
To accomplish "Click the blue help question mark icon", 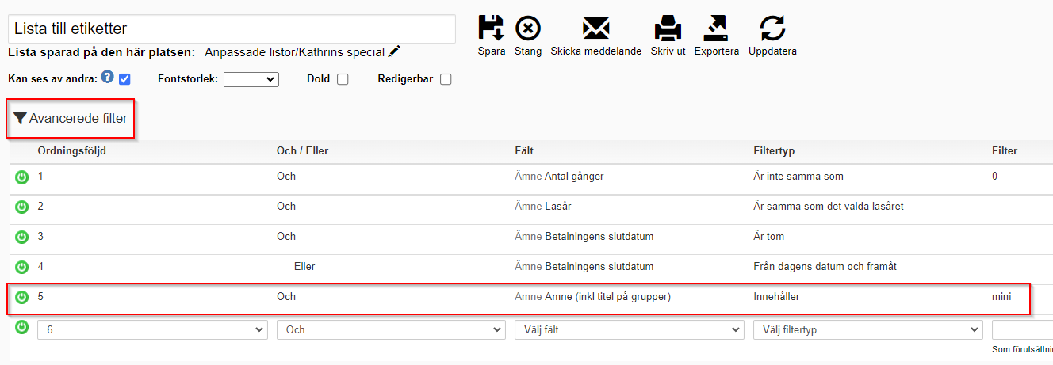I will coord(108,77).
